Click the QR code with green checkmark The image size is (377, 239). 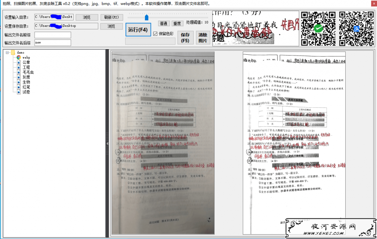click(318, 29)
